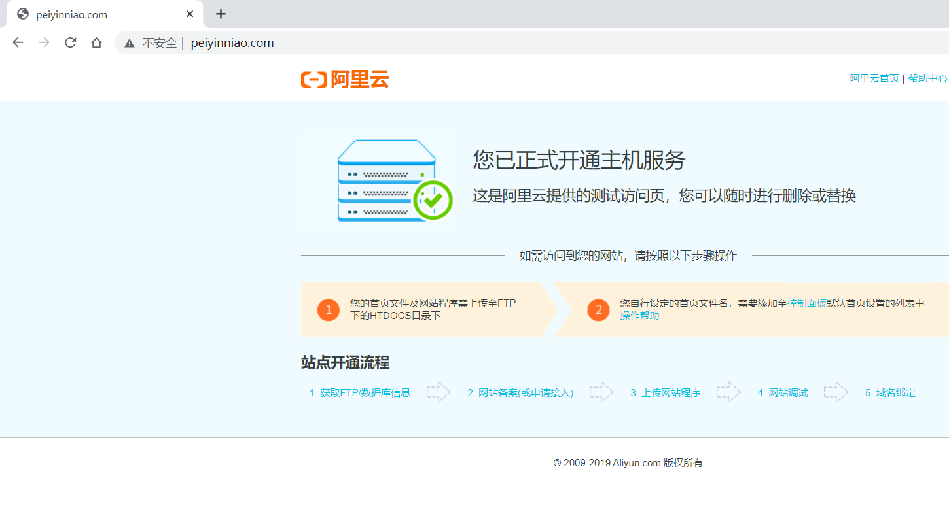Screen dimensions: 949x508
Task: Switch to the peiyinniao.com tab
Action: click(x=98, y=14)
